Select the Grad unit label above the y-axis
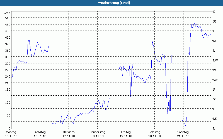This screenshot has height=139, width=223. [x=7, y=13]
